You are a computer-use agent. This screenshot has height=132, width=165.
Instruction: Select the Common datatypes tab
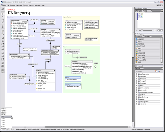[139, 36]
